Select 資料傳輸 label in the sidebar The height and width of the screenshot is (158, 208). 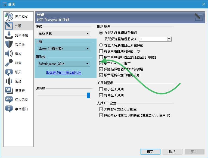tap(21, 35)
